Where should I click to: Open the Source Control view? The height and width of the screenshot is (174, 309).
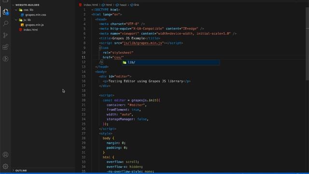(x=5, y=35)
